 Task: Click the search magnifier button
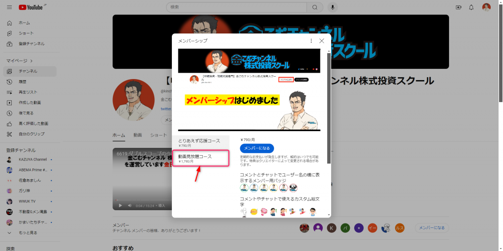[315, 7]
